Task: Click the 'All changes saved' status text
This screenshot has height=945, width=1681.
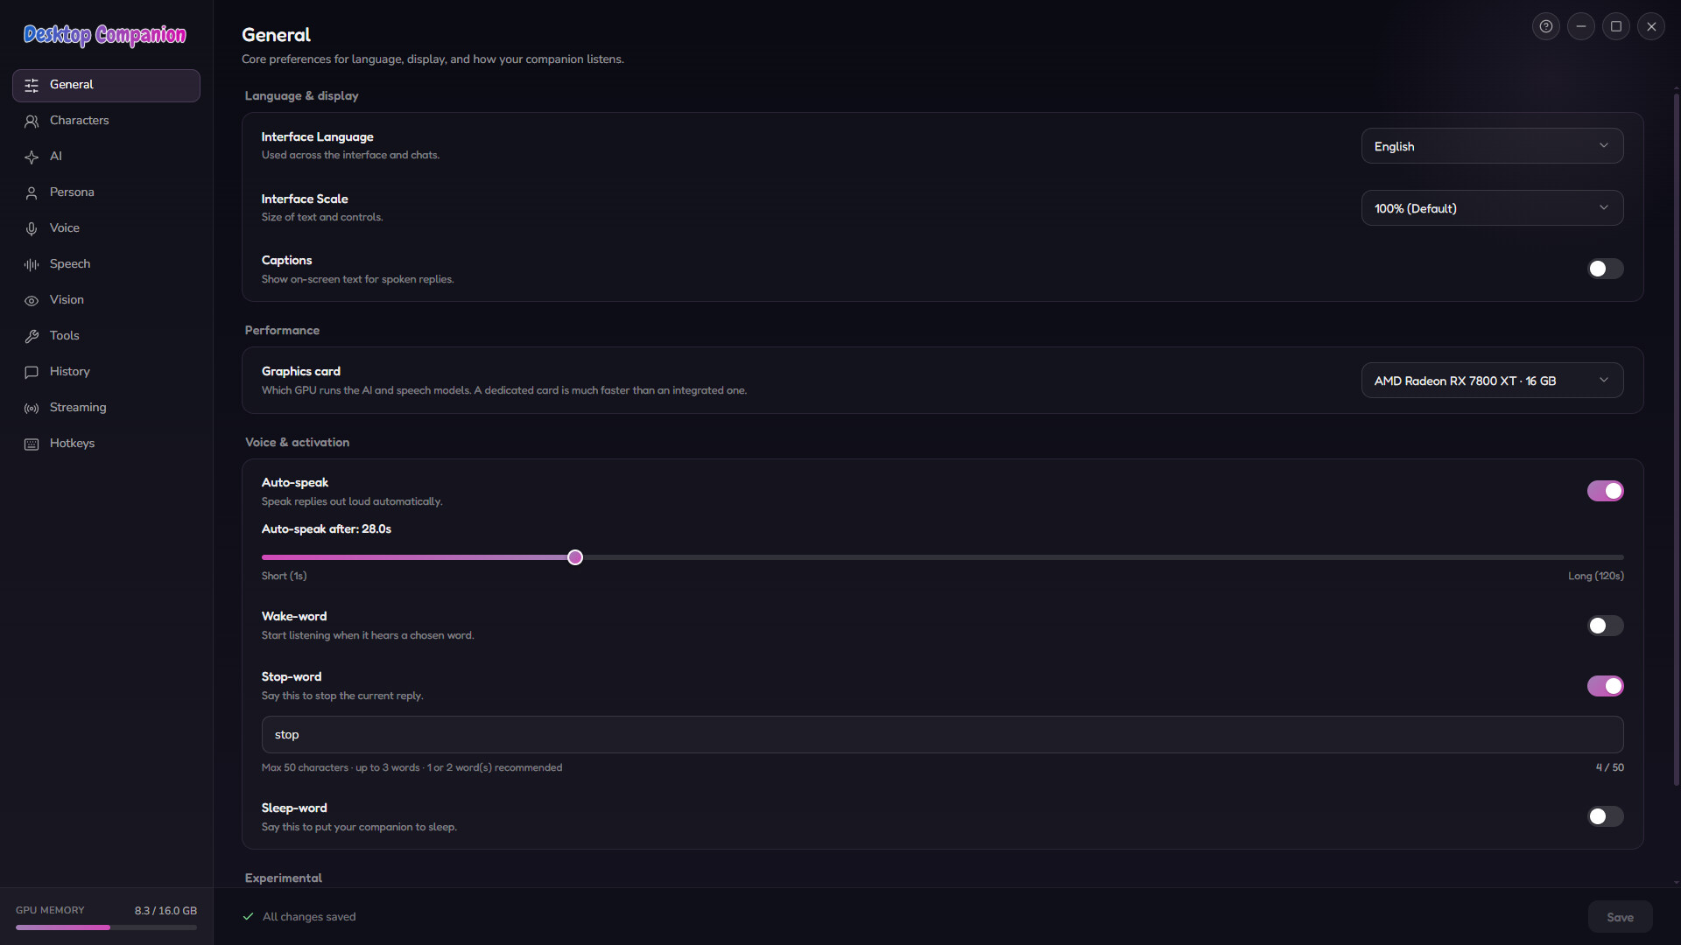Action: (309, 917)
